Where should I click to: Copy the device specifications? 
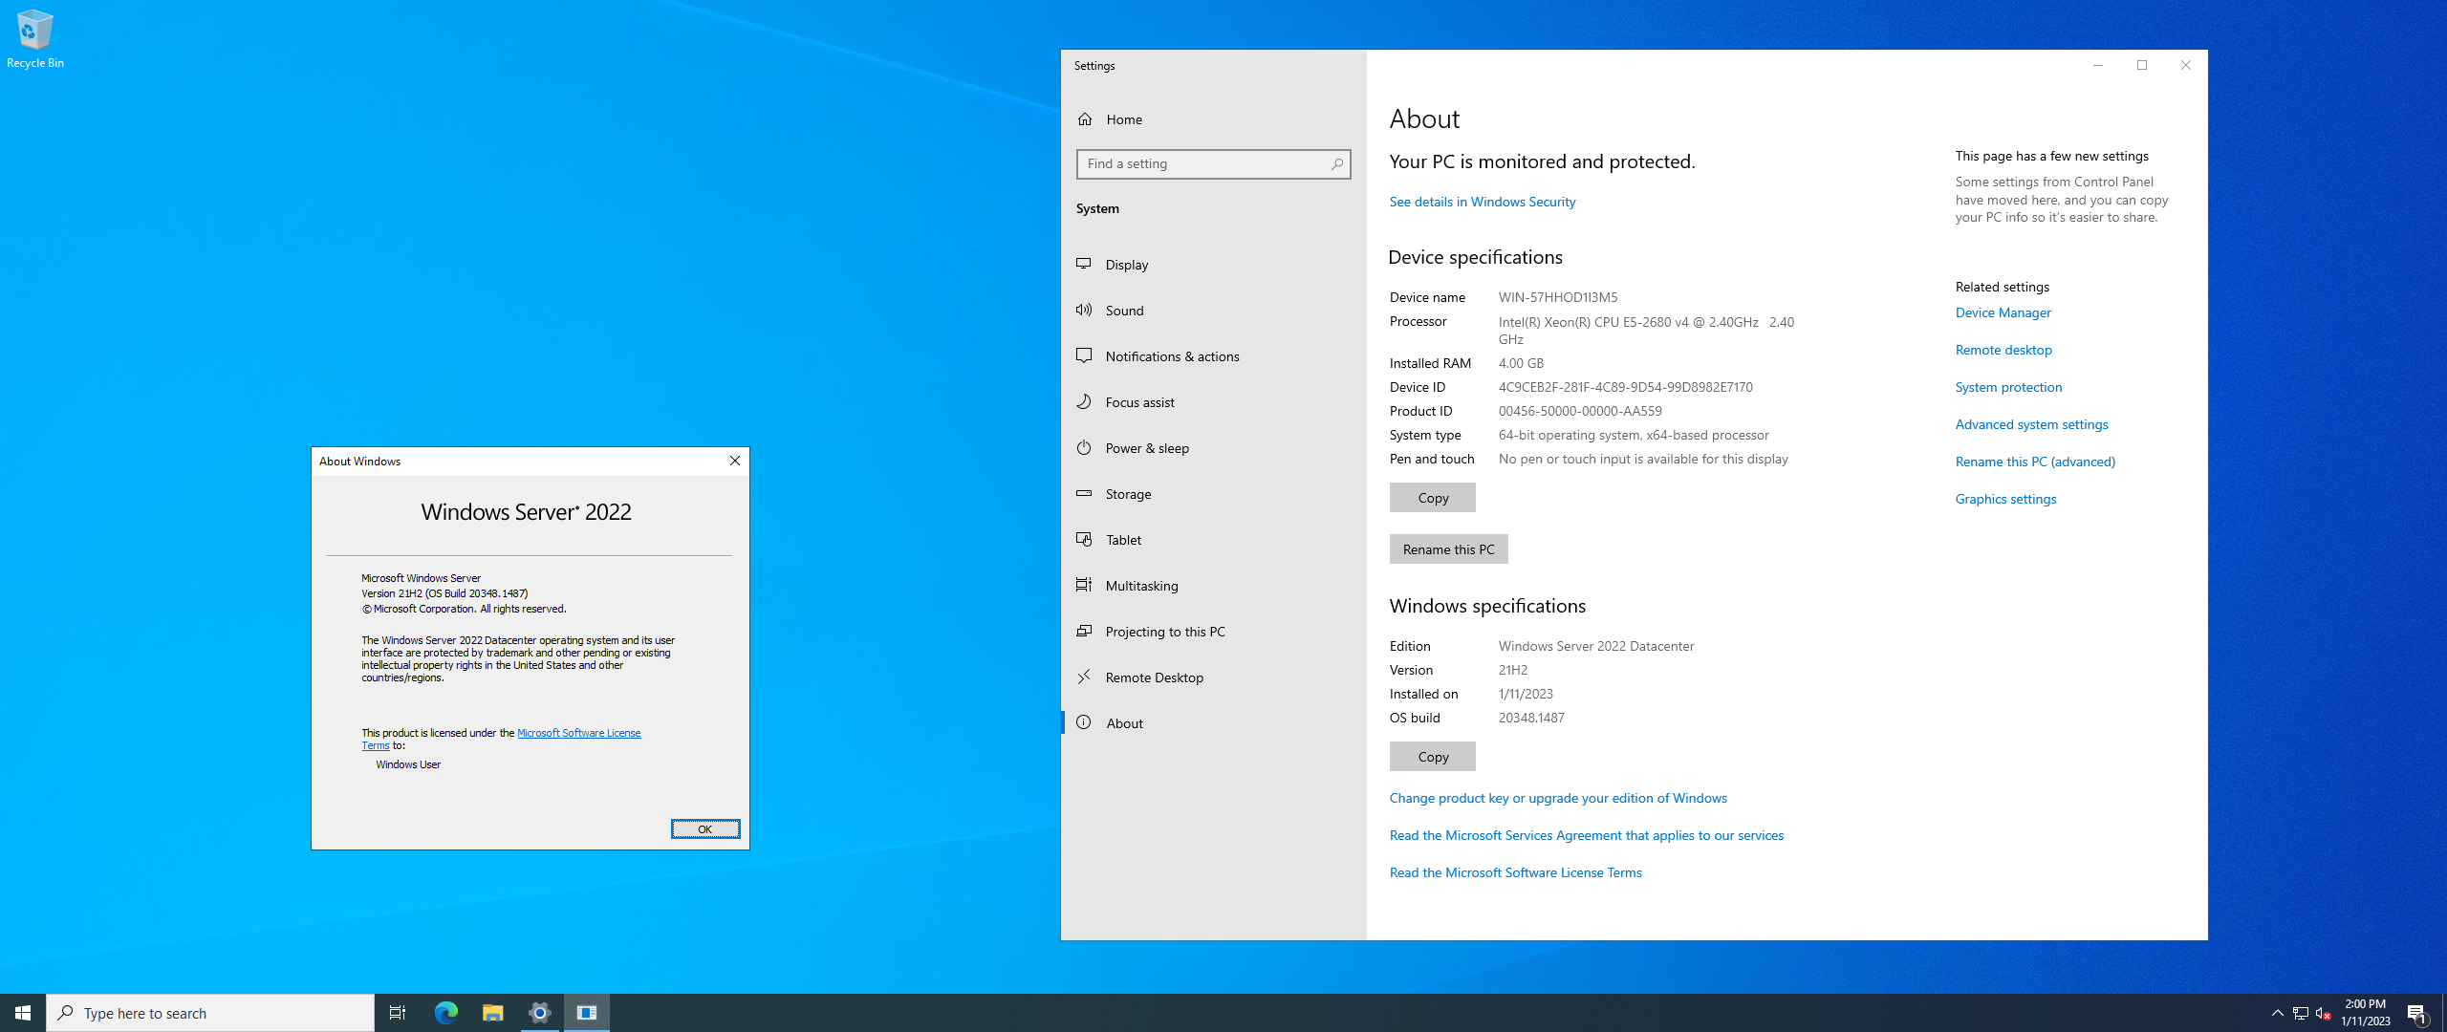[x=1433, y=497]
